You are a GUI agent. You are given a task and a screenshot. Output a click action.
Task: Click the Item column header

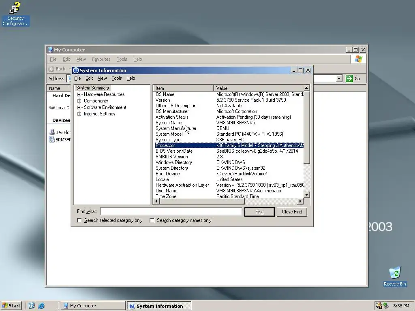pos(184,88)
